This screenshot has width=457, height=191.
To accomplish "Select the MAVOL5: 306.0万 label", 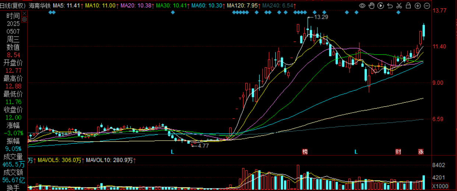I will pos(59,160).
